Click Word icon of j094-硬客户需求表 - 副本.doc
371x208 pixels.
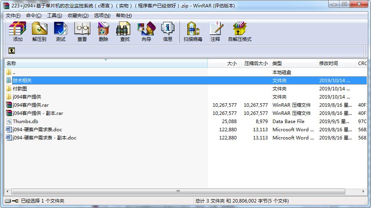(9, 138)
